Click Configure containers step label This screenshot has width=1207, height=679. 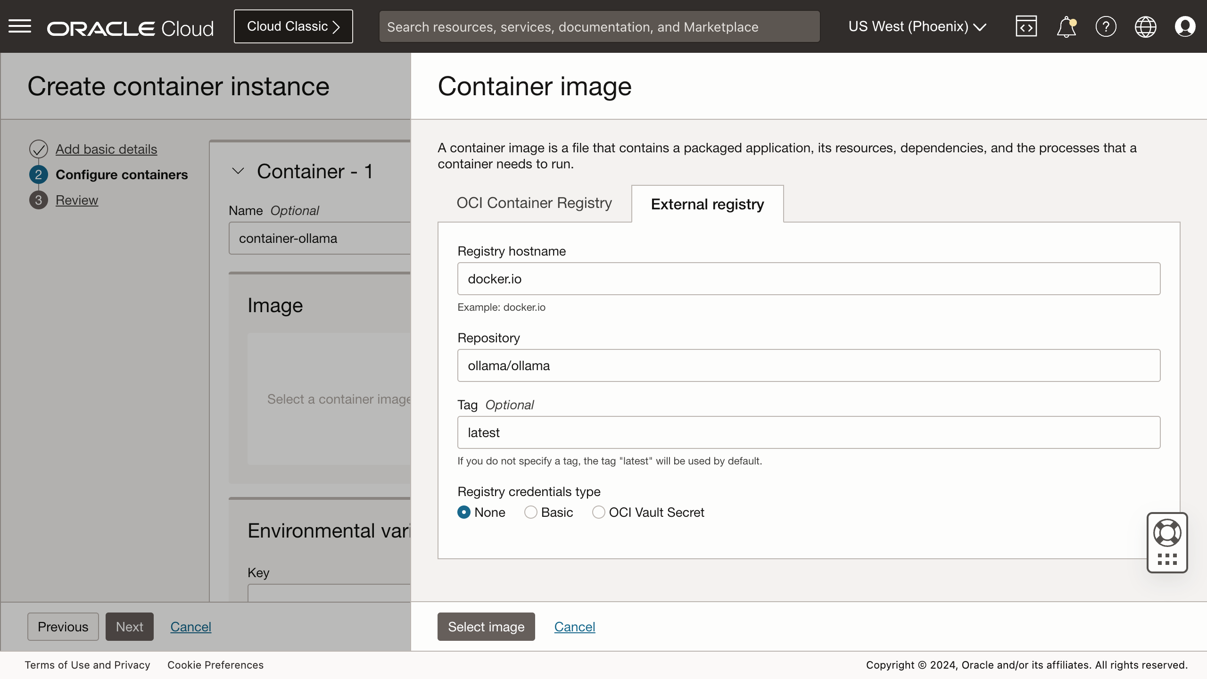click(x=122, y=174)
